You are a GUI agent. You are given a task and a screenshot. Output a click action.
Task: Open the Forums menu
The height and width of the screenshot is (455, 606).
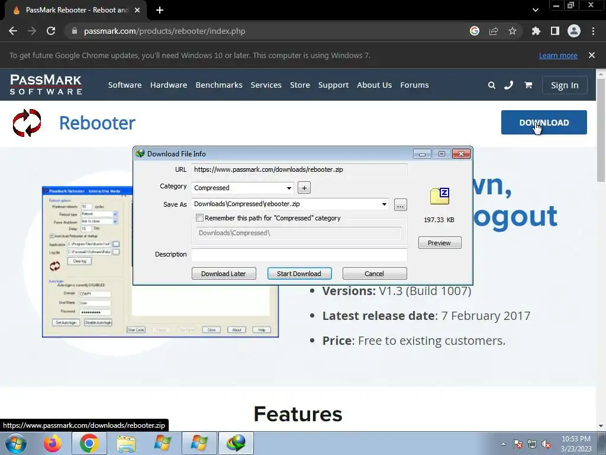point(414,85)
